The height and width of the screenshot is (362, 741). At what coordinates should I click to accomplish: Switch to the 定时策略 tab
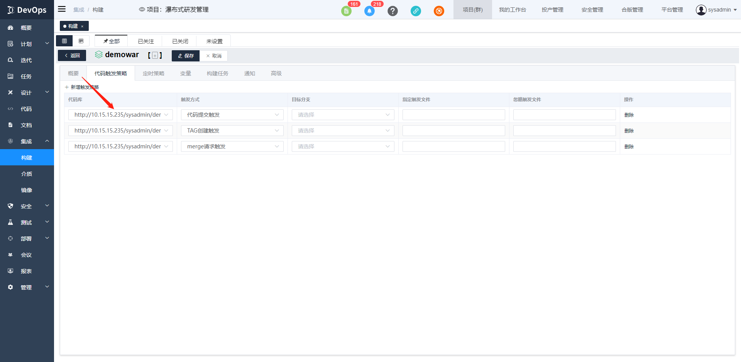[x=153, y=73]
